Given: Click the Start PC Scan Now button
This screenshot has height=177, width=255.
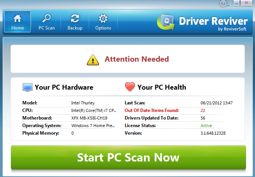Looking at the screenshot, I should [128, 157].
